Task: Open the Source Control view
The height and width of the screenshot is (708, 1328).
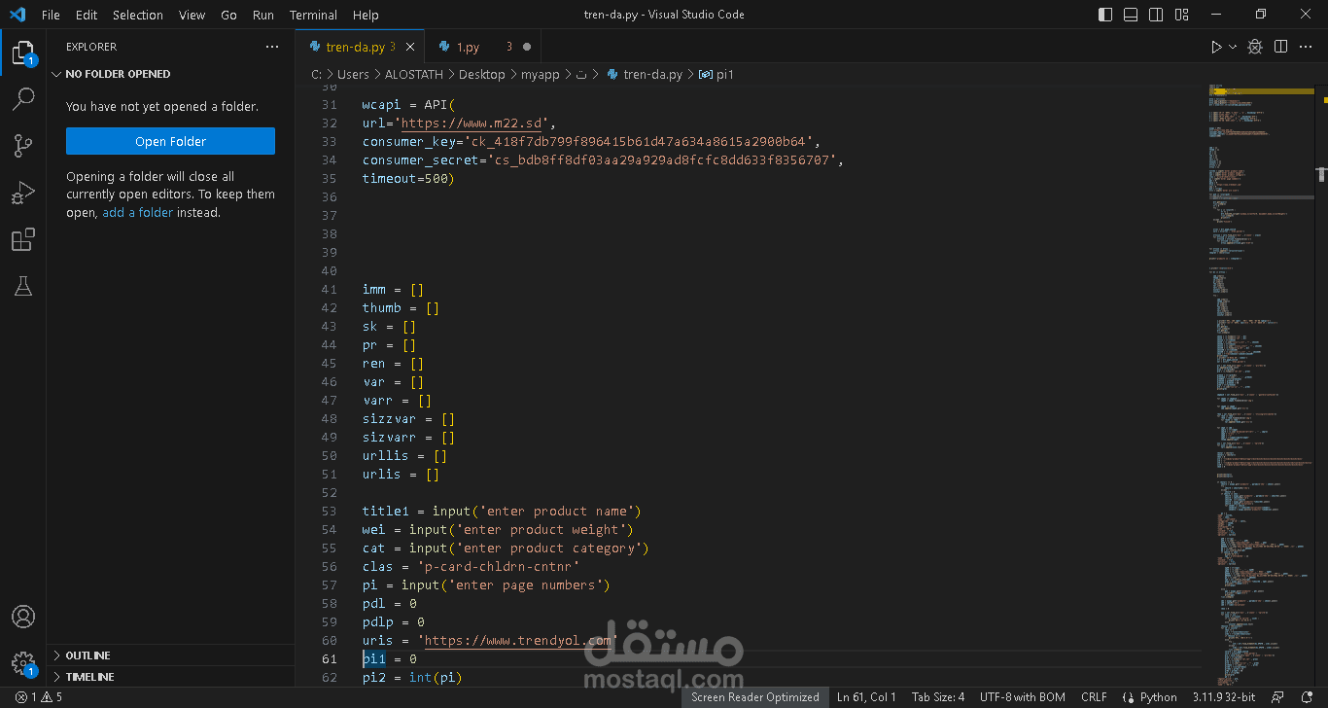Action: pyautogui.click(x=23, y=146)
